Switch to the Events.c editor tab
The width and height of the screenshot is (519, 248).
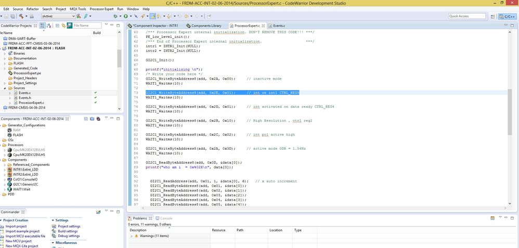pos(279,25)
